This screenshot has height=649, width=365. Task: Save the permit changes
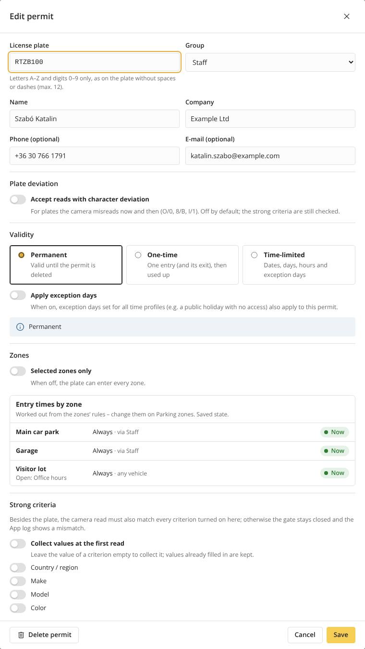(341, 635)
